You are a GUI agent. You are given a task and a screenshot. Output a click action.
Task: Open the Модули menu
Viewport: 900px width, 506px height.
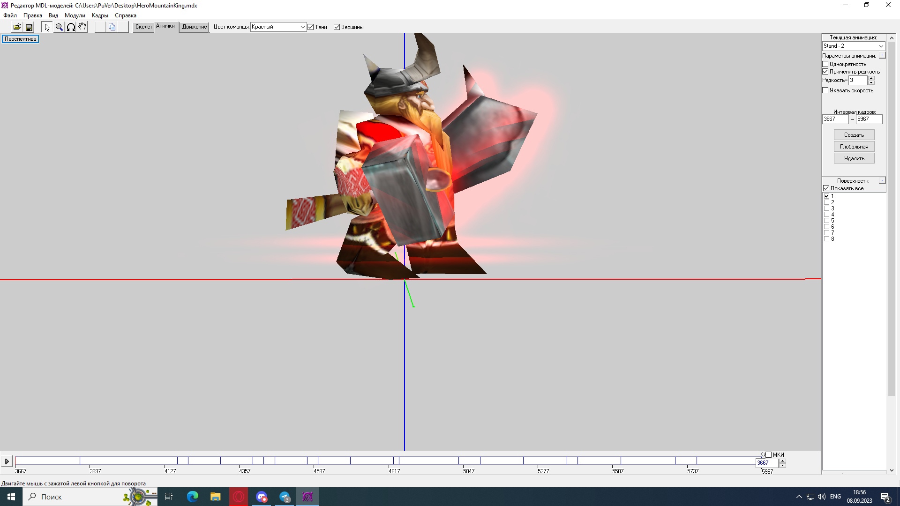tap(75, 15)
